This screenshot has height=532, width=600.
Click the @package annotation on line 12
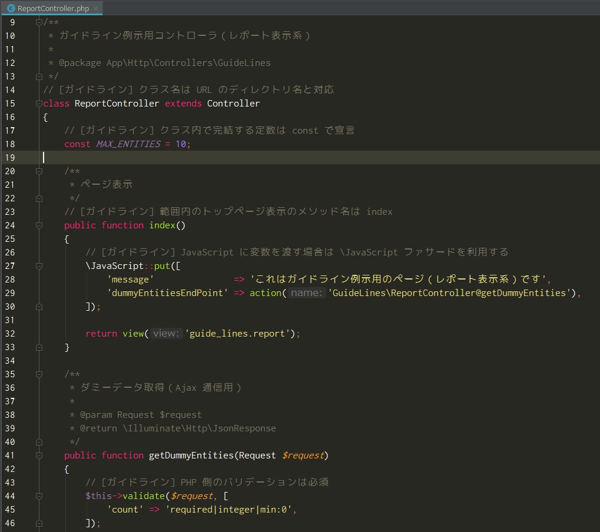pyautogui.click(x=80, y=63)
